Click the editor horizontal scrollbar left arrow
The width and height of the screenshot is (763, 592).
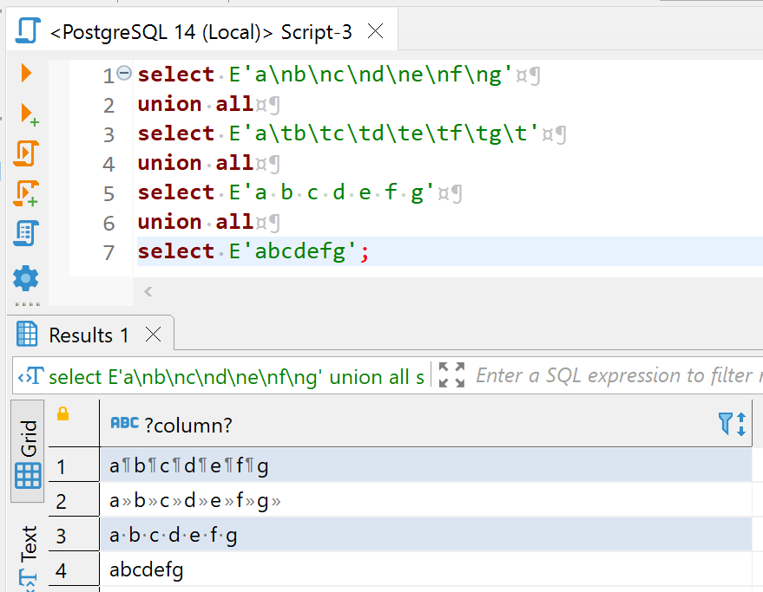click(148, 292)
